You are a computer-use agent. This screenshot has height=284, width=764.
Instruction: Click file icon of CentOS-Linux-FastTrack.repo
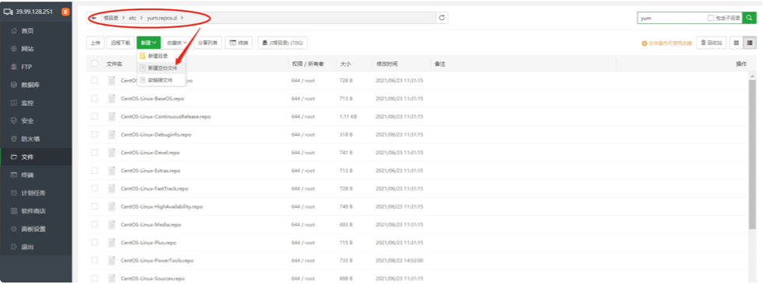point(111,189)
